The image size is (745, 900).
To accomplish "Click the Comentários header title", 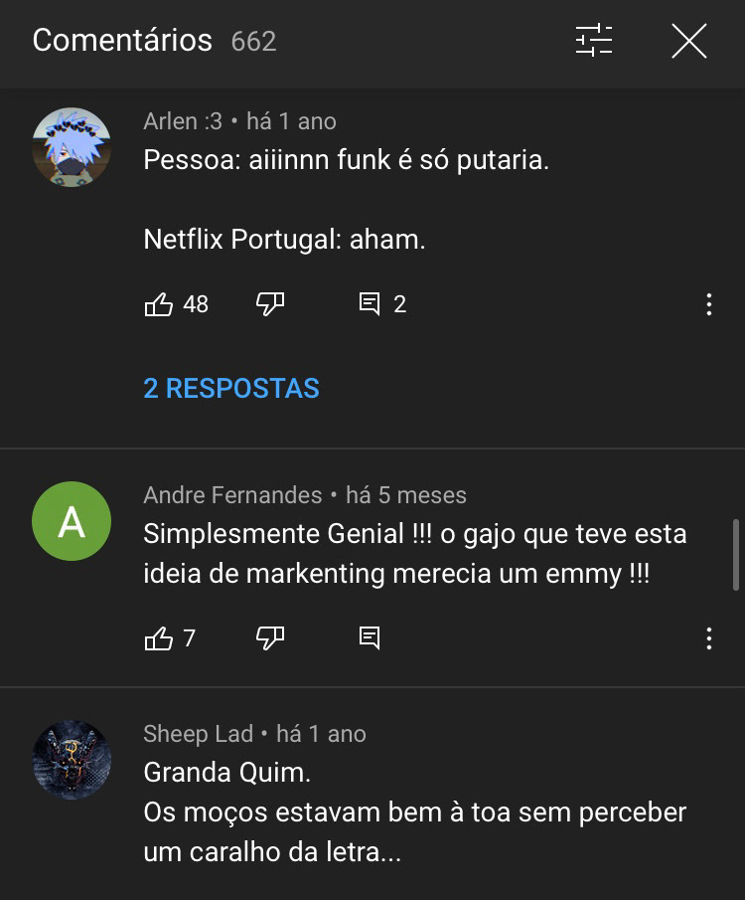I will pyautogui.click(x=122, y=41).
